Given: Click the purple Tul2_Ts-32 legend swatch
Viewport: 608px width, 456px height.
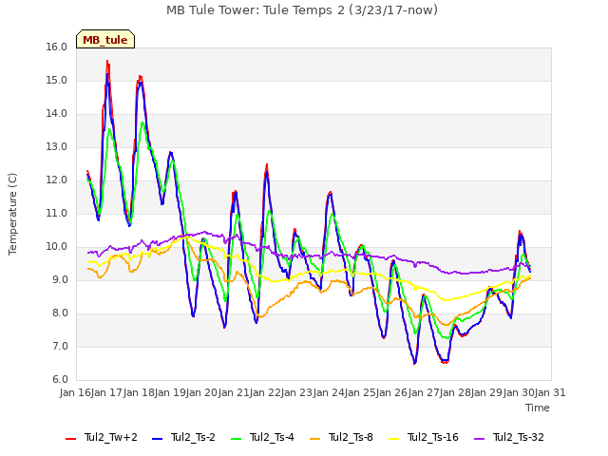Looking at the screenshot, I should pyautogui.click(x=480, y=439).
